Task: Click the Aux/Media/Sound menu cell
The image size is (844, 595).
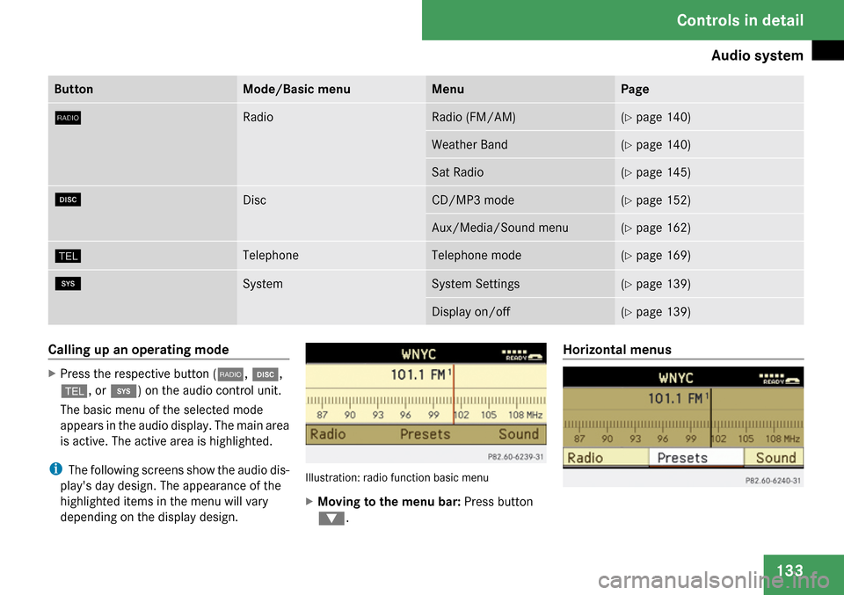Action: click(520, 228)
